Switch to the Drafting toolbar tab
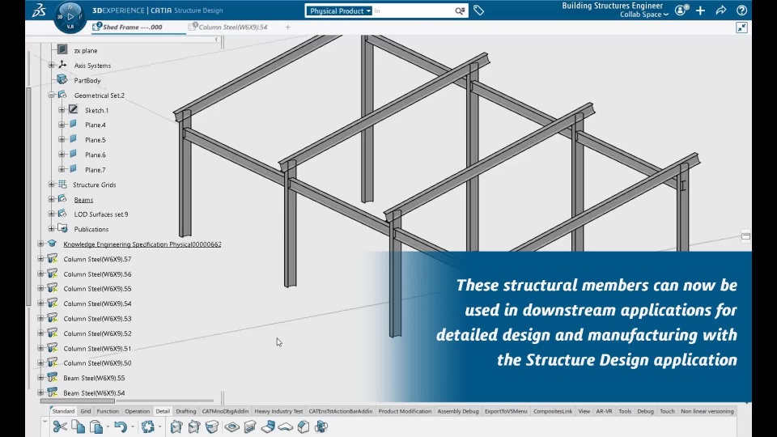The height and width of the screenshot is (437, 777). coord(186,411)
